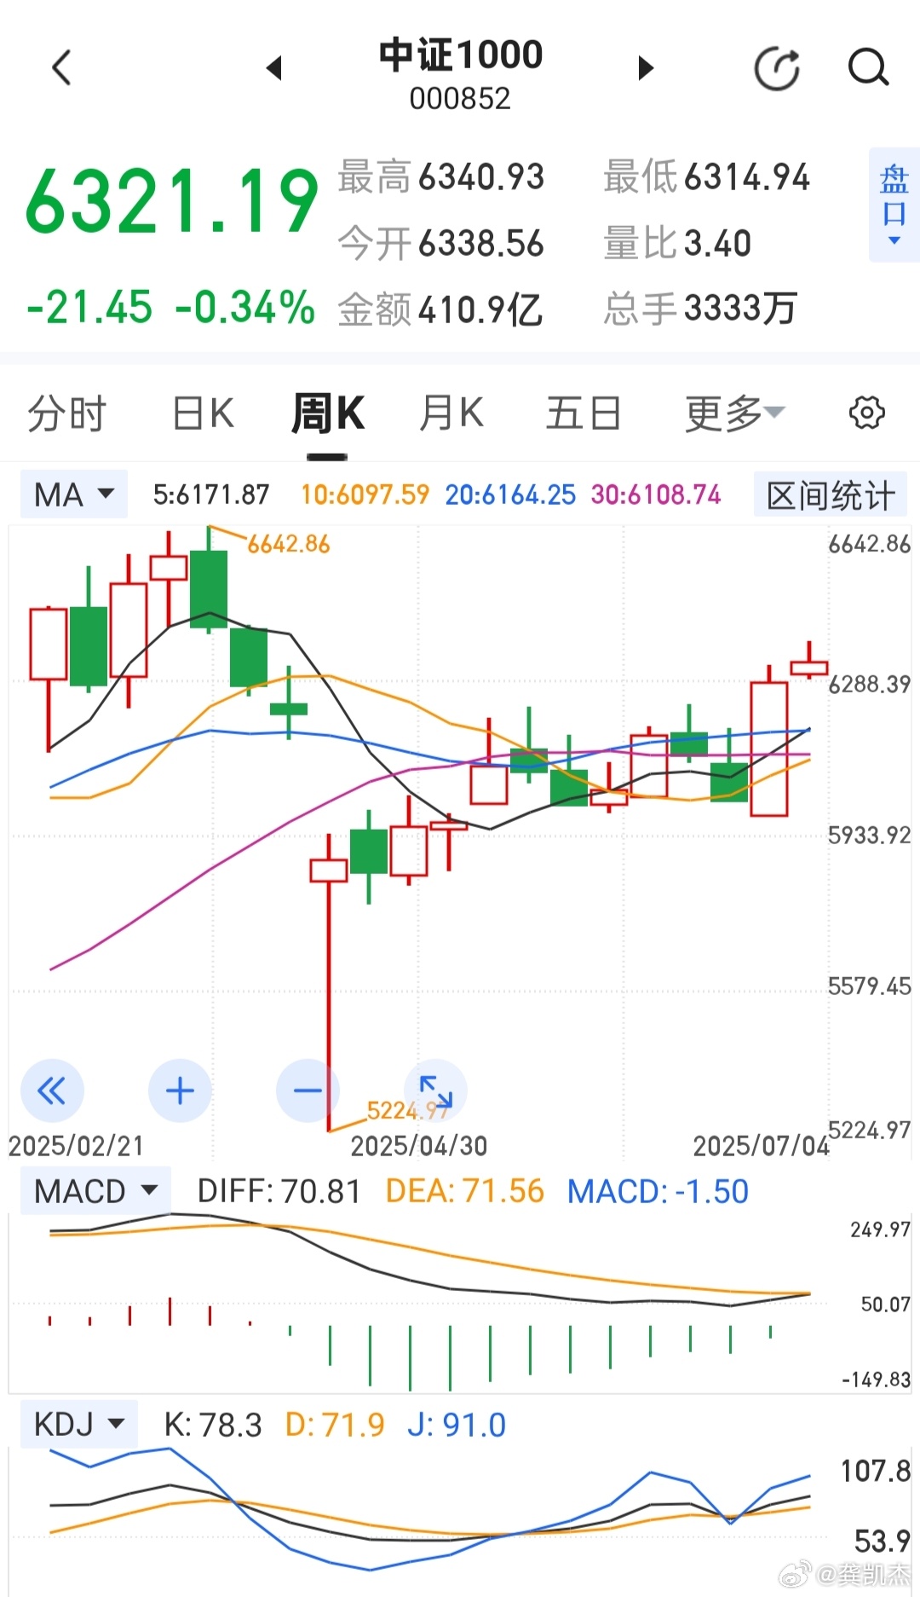
Task: Open chart settings gear icon
Action: pos(867,413)
